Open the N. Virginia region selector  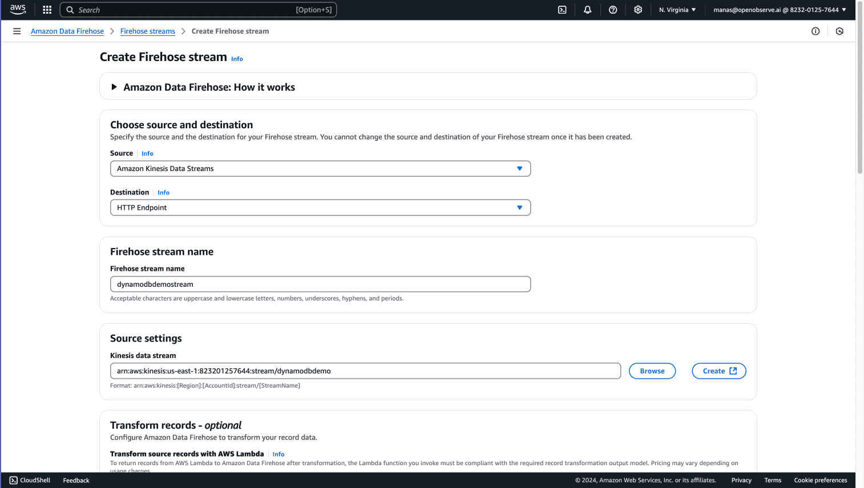tap(677, 10)
